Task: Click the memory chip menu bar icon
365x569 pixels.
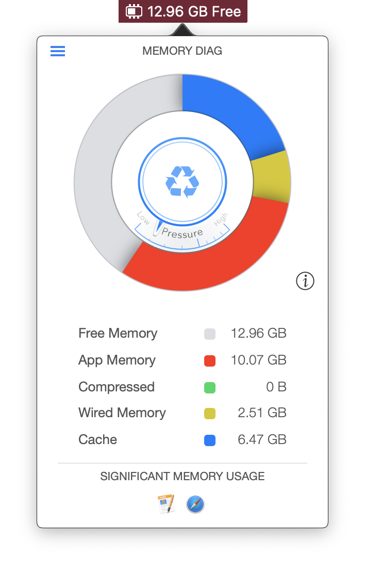Action: 134,11
